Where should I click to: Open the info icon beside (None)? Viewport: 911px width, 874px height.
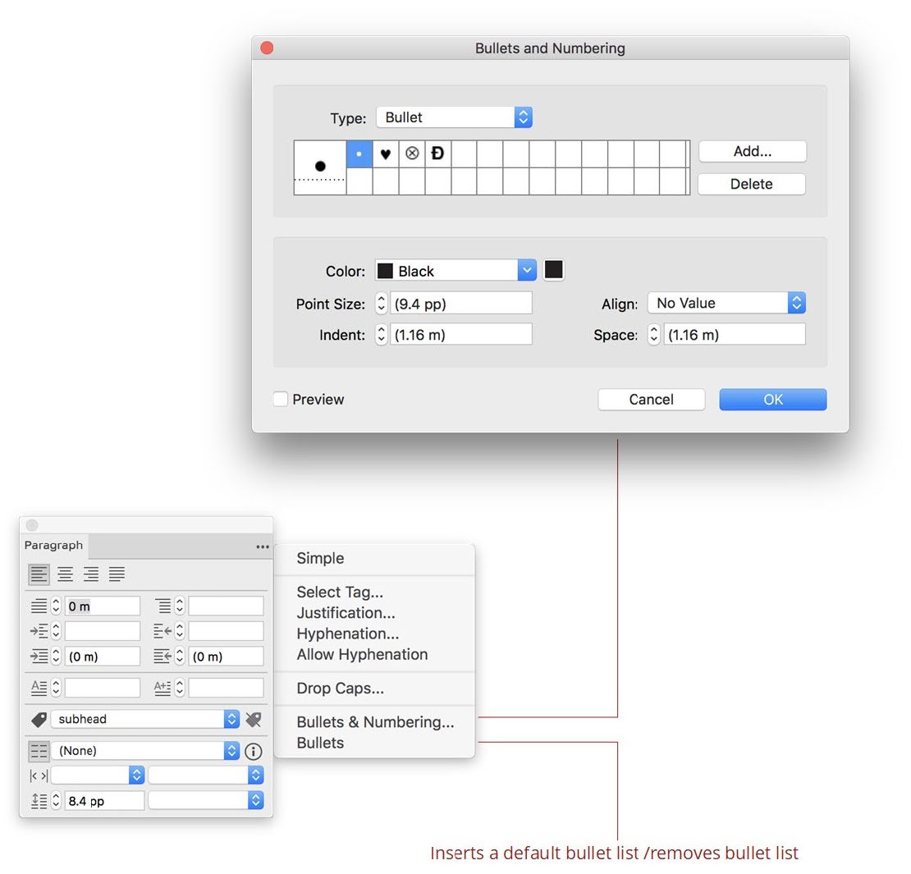254,751
